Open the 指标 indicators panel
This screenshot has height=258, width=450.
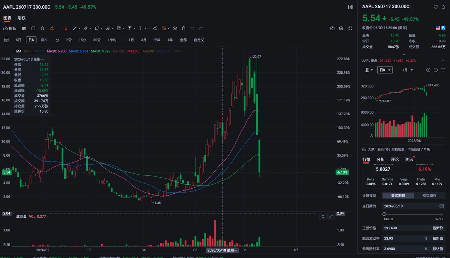[x=10, y=28]
